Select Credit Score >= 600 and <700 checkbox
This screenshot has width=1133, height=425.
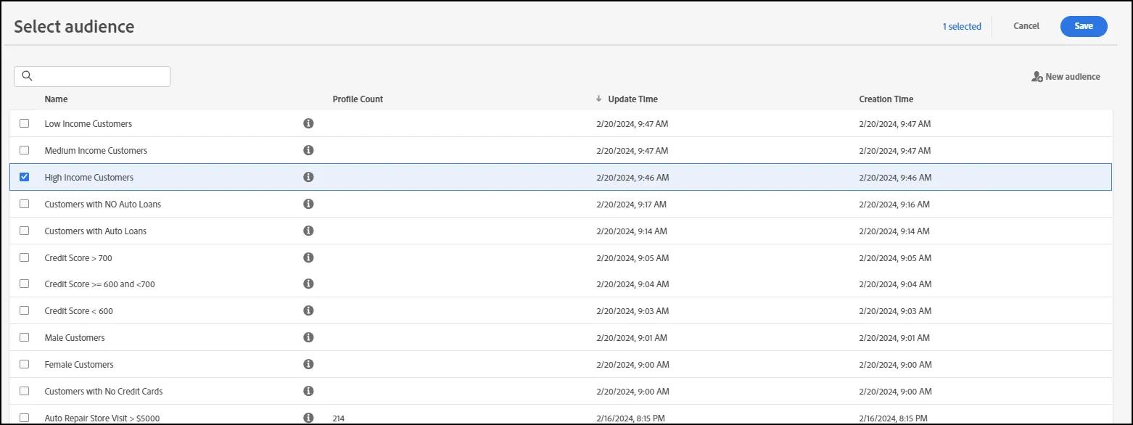pos(25,284)
